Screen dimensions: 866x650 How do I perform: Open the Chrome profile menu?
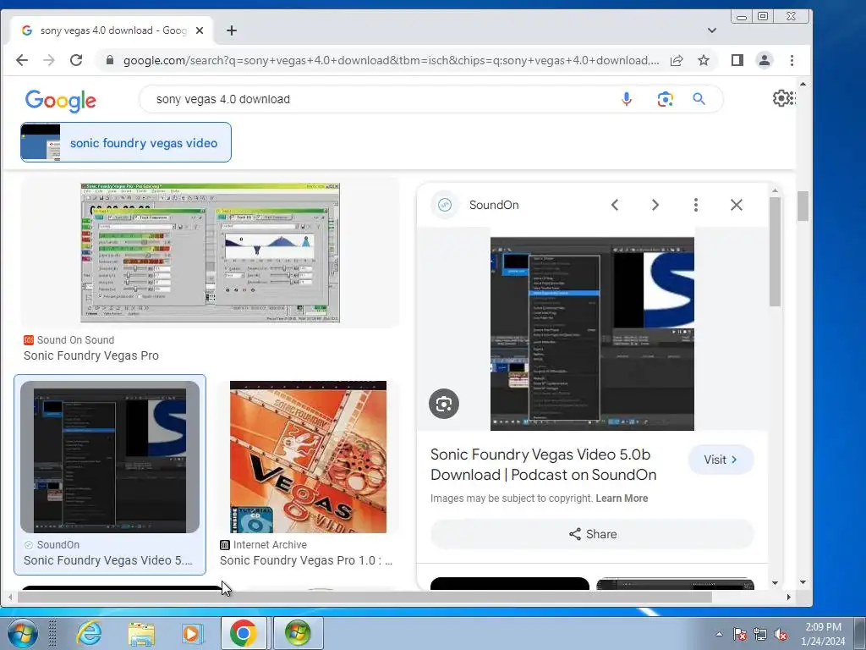(x=765, y=60)
